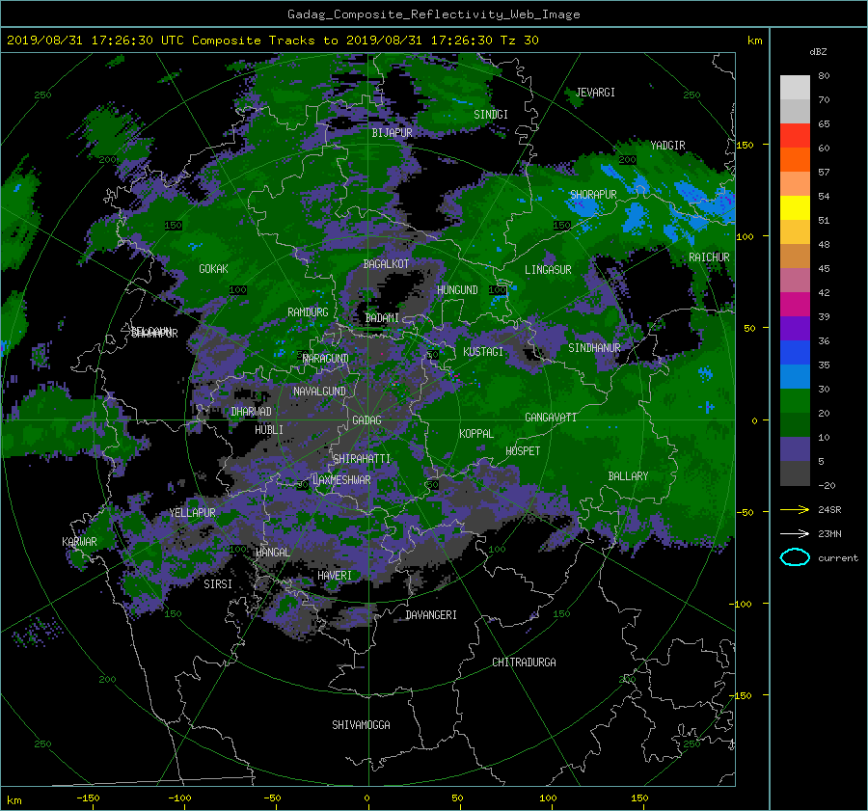This screenshot has width=868, height=811.
Task: Click the BALLARY city label
Action: [x=628, y=476]
